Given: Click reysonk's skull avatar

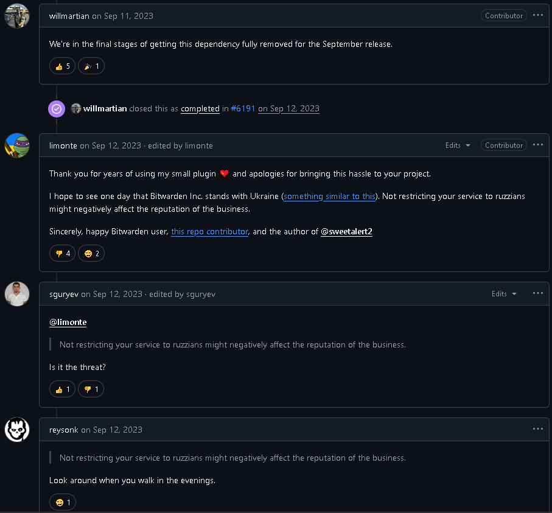Looking at the screenshot, I should click(x=16, y=430).
